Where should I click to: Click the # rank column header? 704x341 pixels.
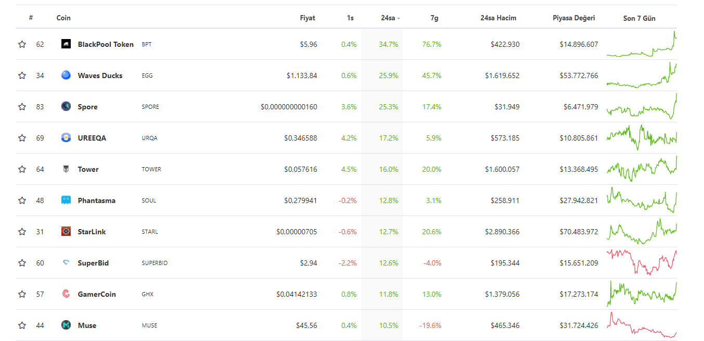pos(31,18)
